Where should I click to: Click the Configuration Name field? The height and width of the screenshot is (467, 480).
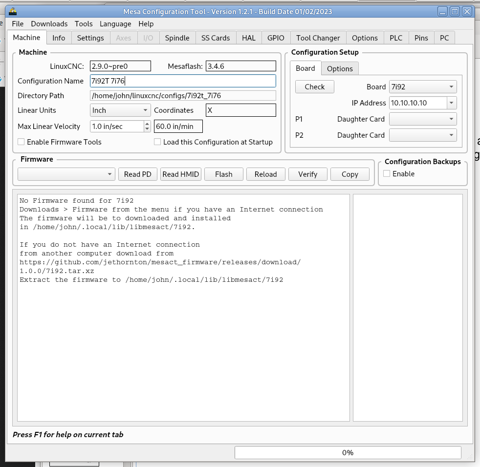click(x=183, y=81)
